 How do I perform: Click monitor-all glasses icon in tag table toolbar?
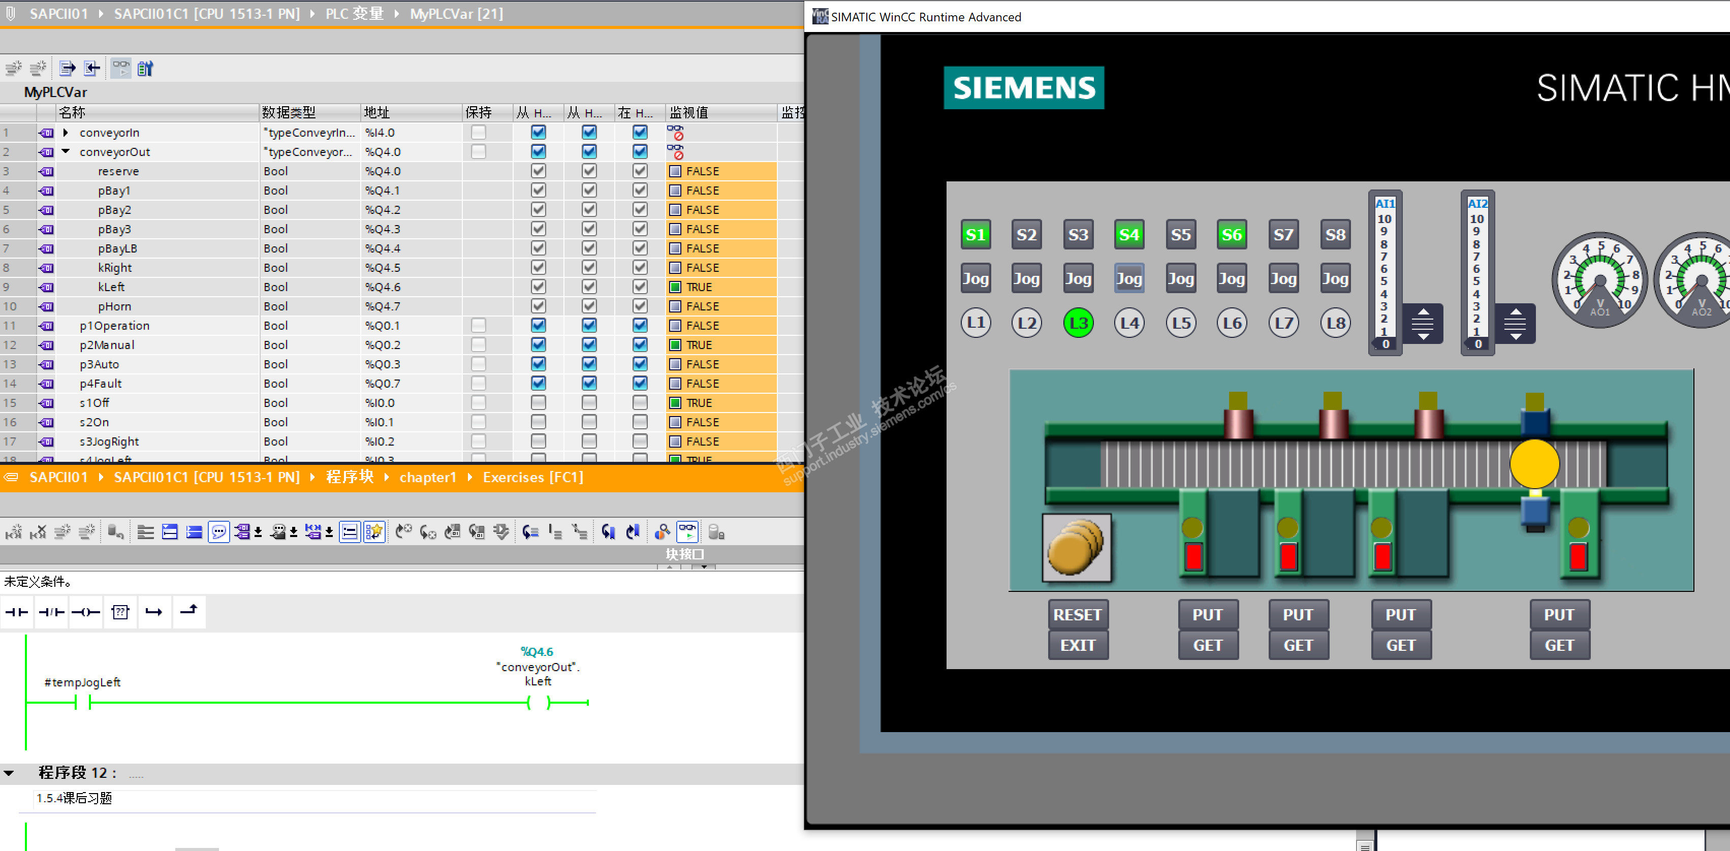[x=121, y=68]
